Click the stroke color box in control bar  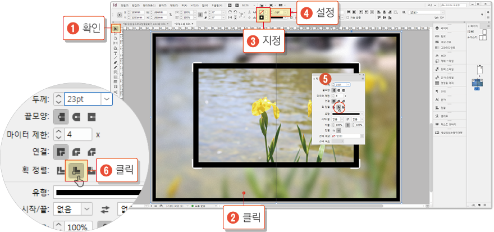pyautogui.click(x=262, y=17)
